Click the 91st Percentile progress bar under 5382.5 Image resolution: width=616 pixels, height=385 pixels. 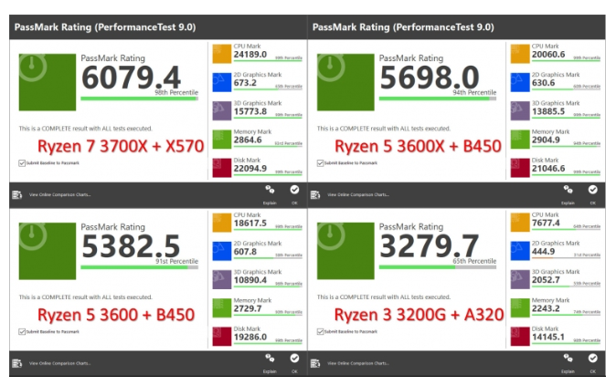coord(139,267)
